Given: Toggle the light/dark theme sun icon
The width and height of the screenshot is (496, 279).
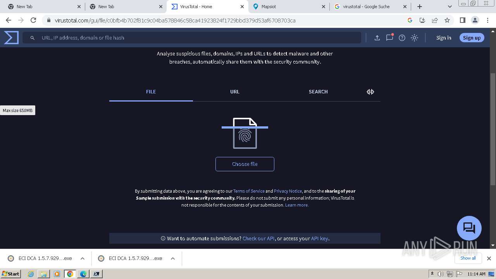Looking at the screenshot, I should click(x=414, y=38).
